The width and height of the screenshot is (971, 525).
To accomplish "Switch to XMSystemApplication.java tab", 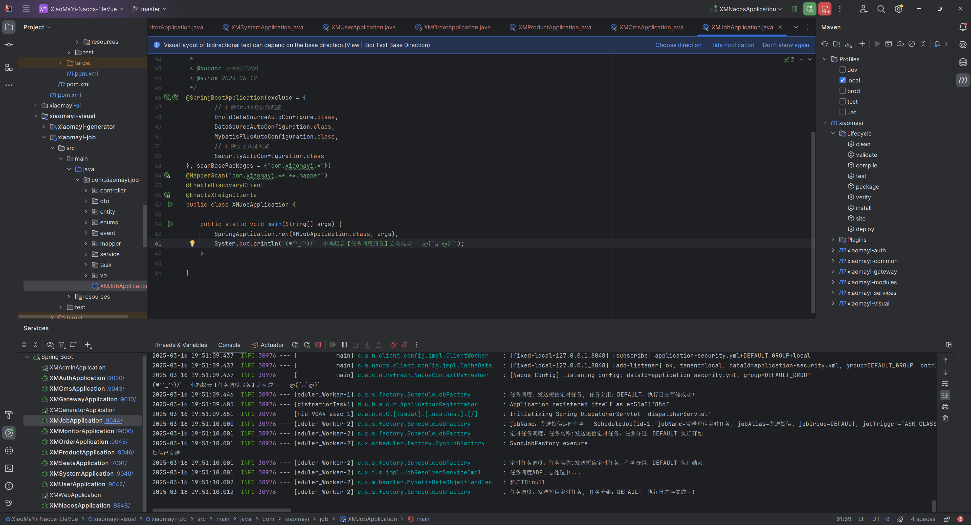I will point(263,27).
